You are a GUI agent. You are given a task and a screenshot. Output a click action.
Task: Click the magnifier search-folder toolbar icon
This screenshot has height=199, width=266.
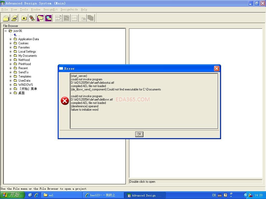[49, 18]
